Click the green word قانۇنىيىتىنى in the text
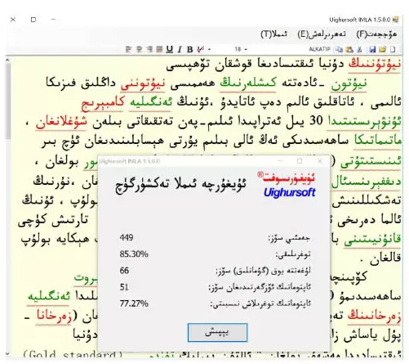409x364 pixels. point(372,240)
